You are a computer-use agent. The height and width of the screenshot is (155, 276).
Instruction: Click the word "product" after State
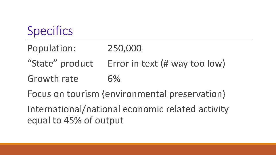[77, 64]
